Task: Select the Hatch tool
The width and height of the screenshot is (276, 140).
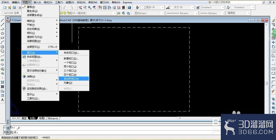Action: pos(2,82)
